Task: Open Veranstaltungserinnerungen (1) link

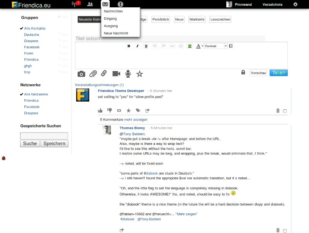Action: click(99, 85)
